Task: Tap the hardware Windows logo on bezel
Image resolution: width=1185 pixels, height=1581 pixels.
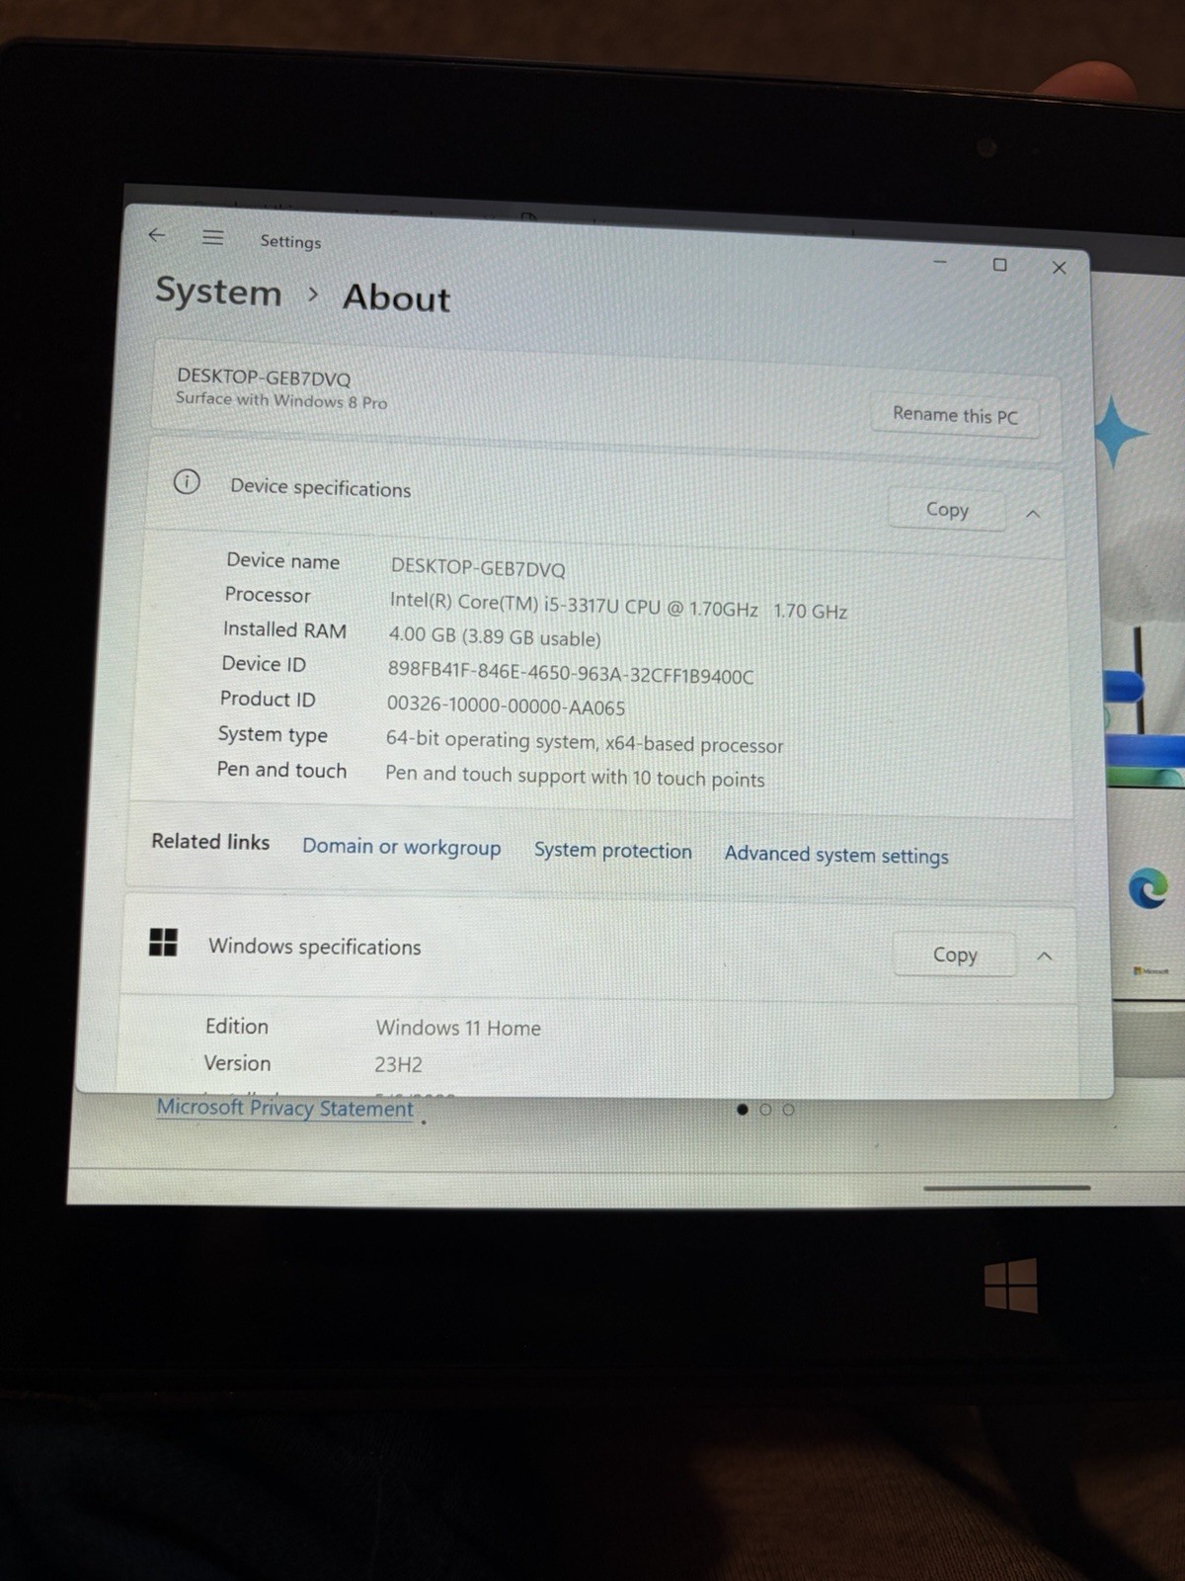Action: pyautogui.click(x=1011, y=1285)
